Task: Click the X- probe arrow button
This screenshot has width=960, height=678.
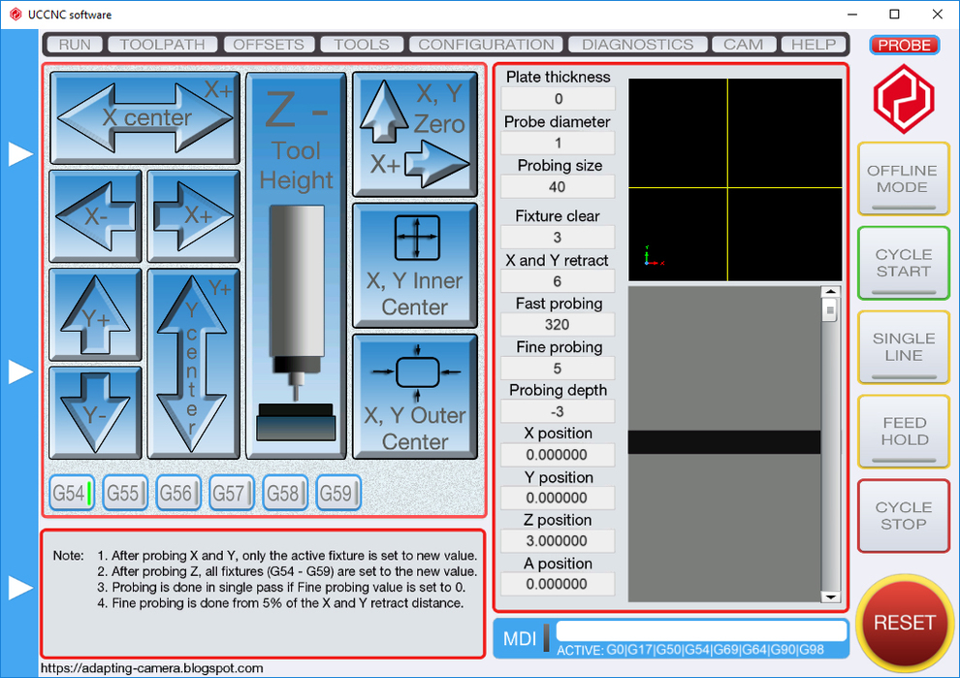Action: (95, 216)
